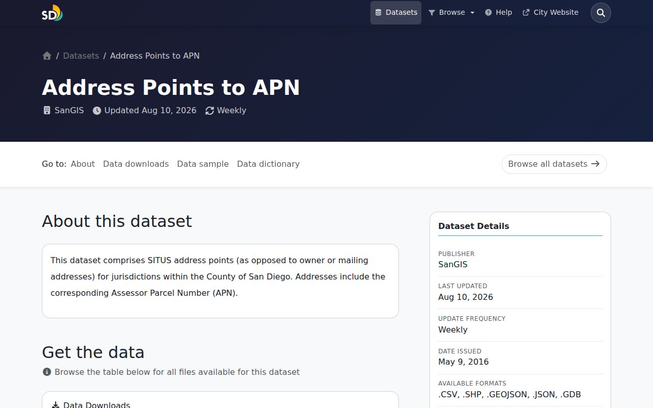Click the 'Dataset Details' panel heading
The height and width of the screenshot is (408, 653).
[x=473, y=226]
